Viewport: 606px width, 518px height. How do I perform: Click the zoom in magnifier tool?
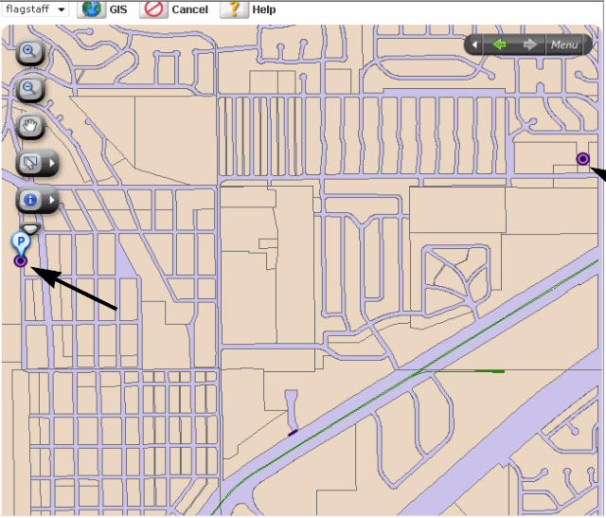tap(31, 53)
